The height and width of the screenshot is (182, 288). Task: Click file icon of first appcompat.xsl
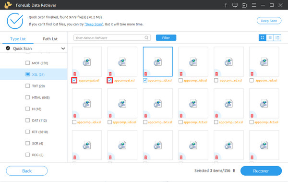click(x=86, y=62)
